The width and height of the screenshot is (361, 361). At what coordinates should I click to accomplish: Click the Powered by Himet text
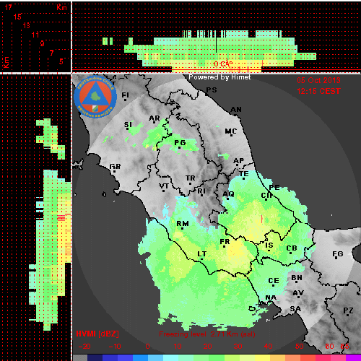tap(219, 77)
